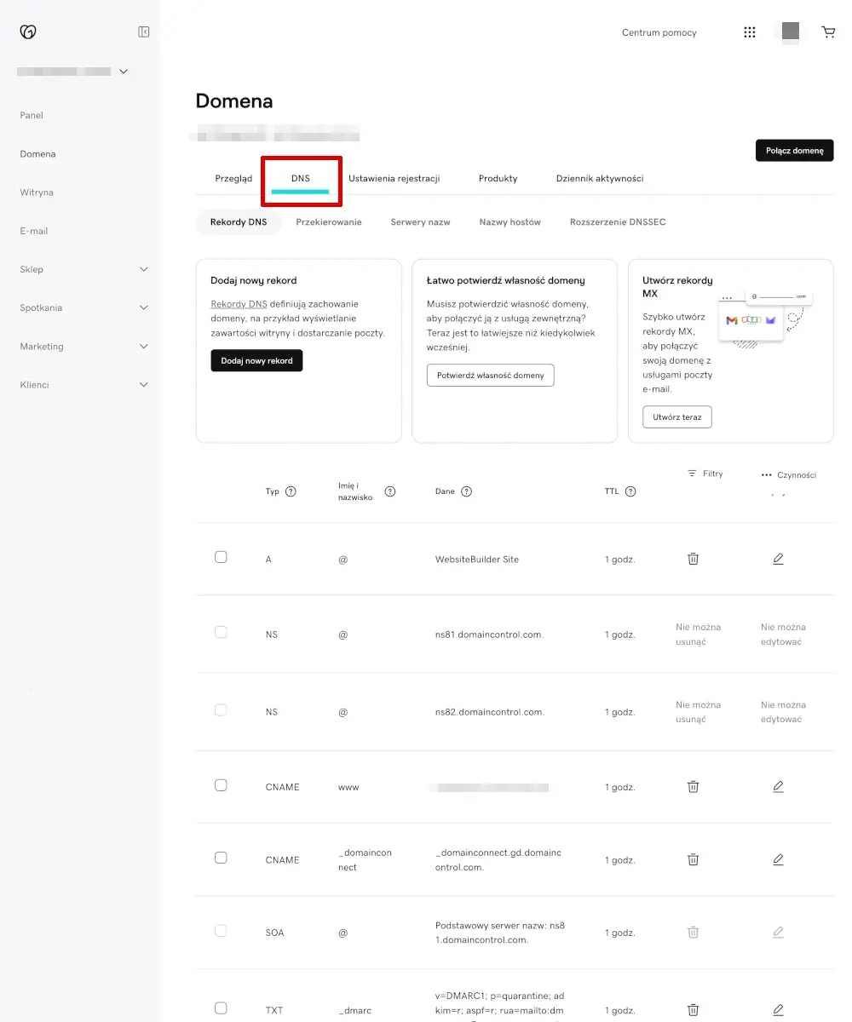Select the checkbox on the A record row
852x1022 pixels.
pos(221,556)
